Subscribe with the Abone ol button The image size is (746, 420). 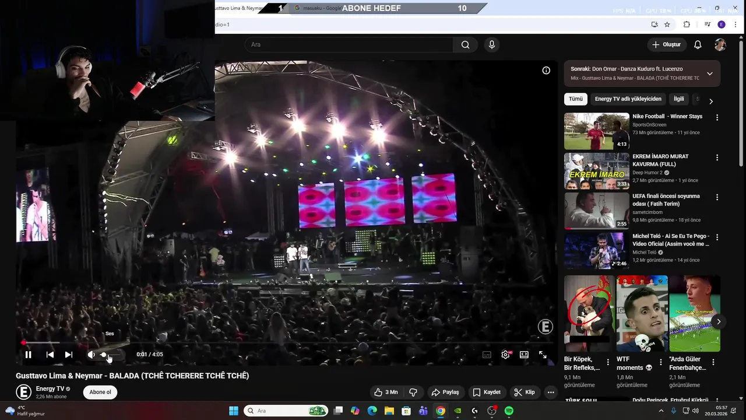[x=100, y=392]
